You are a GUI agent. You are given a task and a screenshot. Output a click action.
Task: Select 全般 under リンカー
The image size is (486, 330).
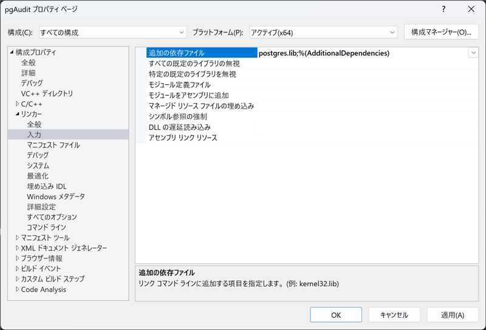[x=34, y=124]
